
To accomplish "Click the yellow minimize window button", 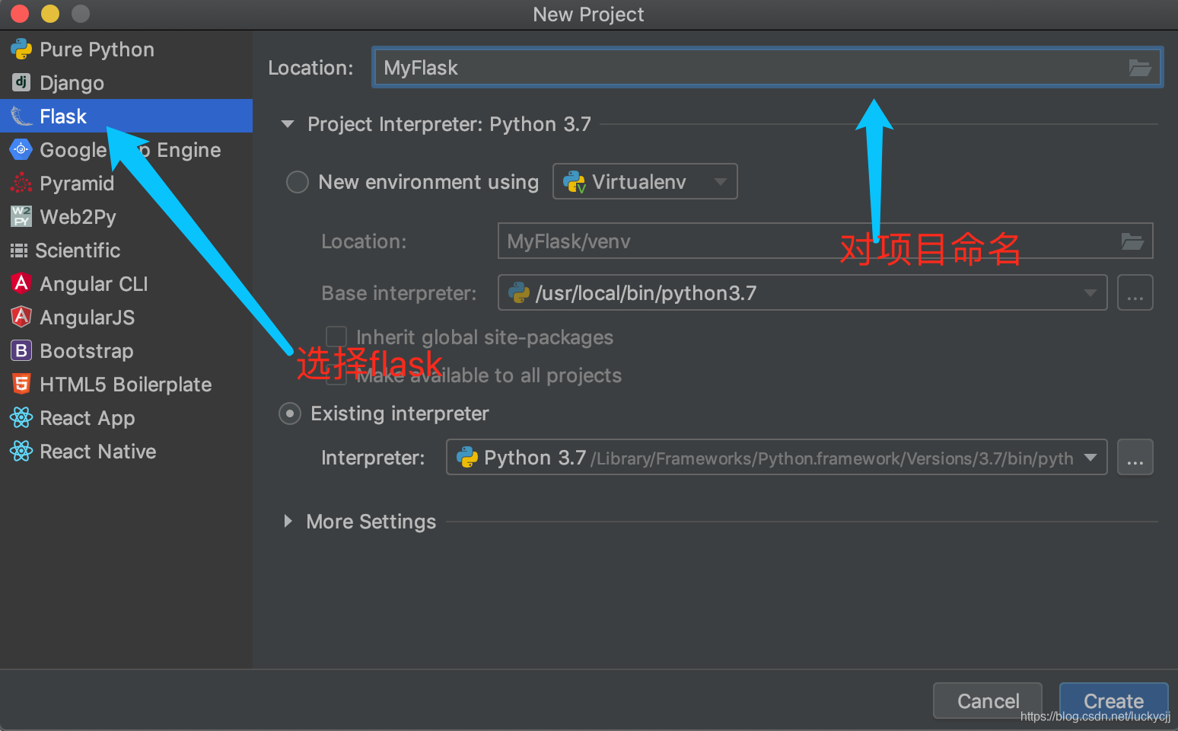I will click(50, 14).
